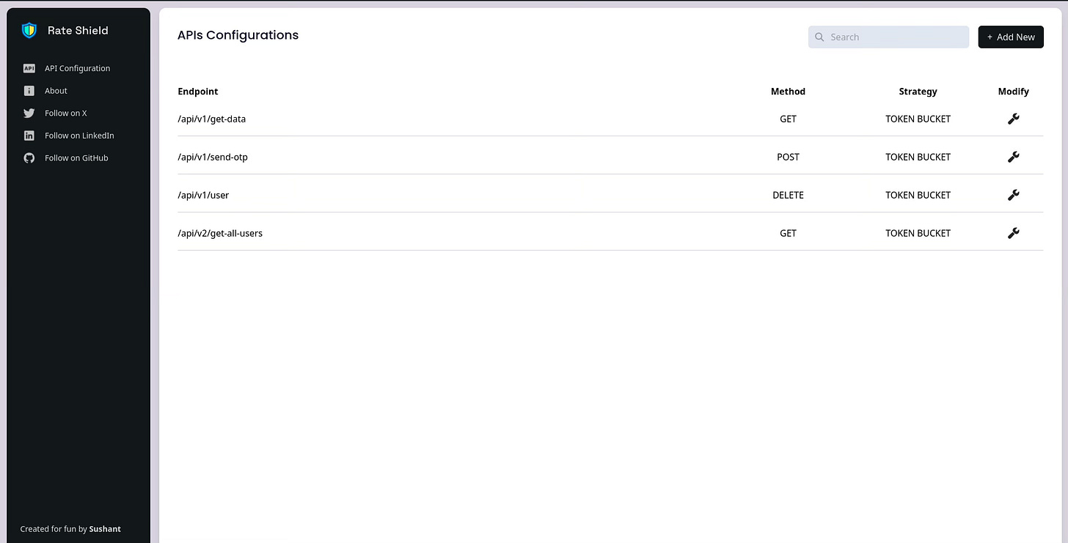The image size is (1068, 543).
Task: Click TOKEN BUCKET strategy of /api/v1/user
Action: [918, 195]
